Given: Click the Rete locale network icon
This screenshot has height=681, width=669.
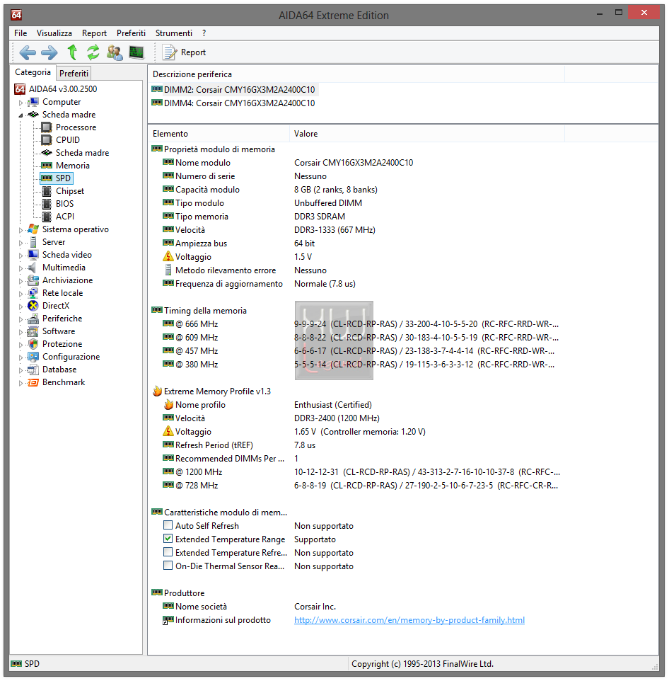Looking at the screenshot, I should point(33,293).
